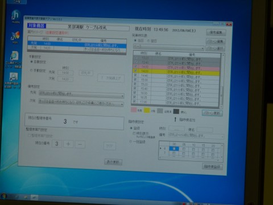Select the 手動設定 radio button
Screen dimensions: 273x205
[31, 71]
